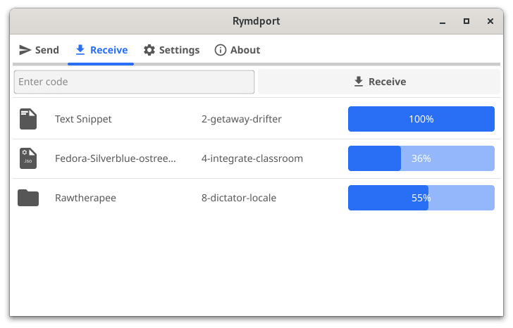
Task: Click the 100% progress bar for Text Snippet
Action: point(421,119)
